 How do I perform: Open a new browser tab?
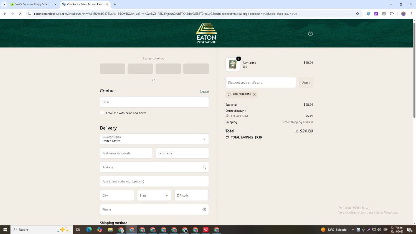[x=115, y=4]
